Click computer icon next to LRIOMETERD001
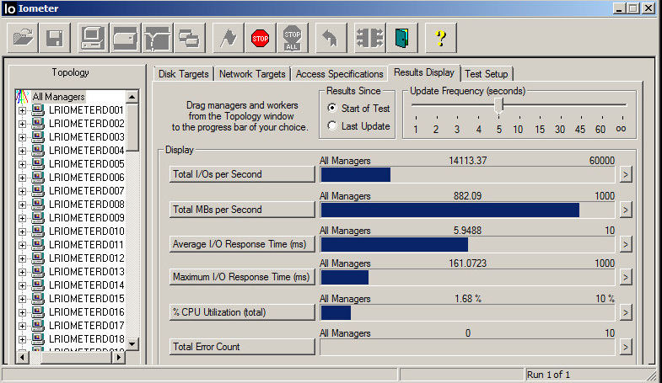The width and height of the screenshot is (662, 383). [38, 110]
